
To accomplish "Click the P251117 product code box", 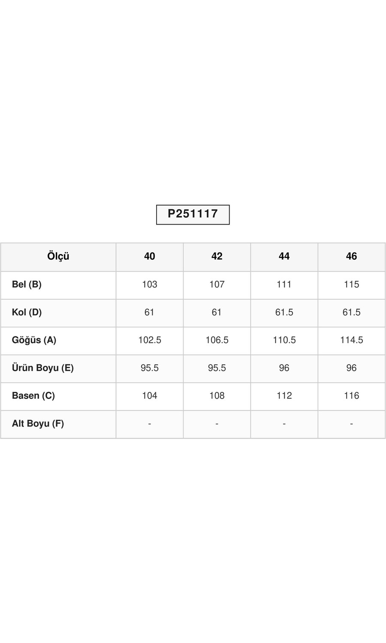I will click(193, 214).
